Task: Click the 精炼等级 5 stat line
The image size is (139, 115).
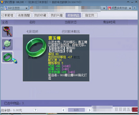Action: click(56, 63)
